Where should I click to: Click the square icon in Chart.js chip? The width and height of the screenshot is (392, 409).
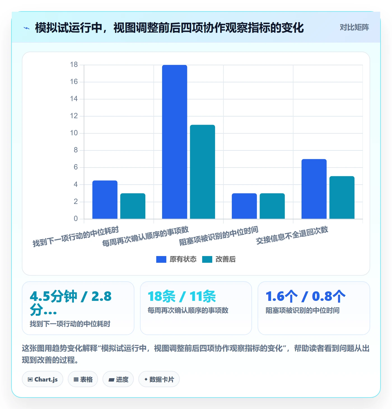[30, 380]
